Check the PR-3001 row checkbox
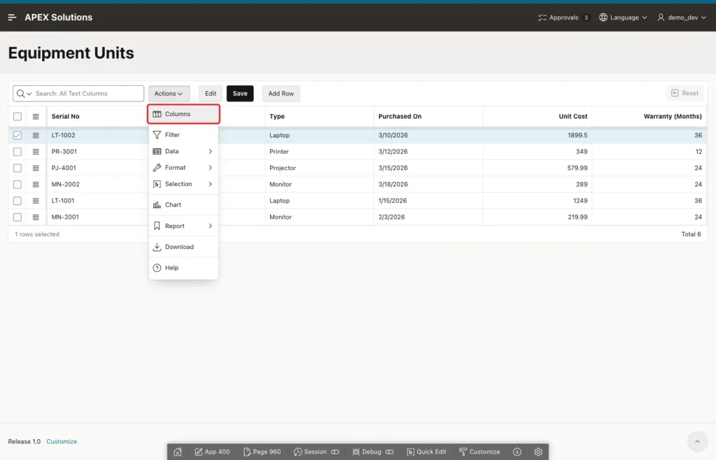716x460 pixels. coord(17,152)
